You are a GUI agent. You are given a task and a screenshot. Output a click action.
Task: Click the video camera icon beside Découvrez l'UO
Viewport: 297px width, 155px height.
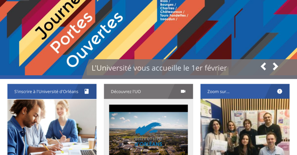click(x=183, y=91)
